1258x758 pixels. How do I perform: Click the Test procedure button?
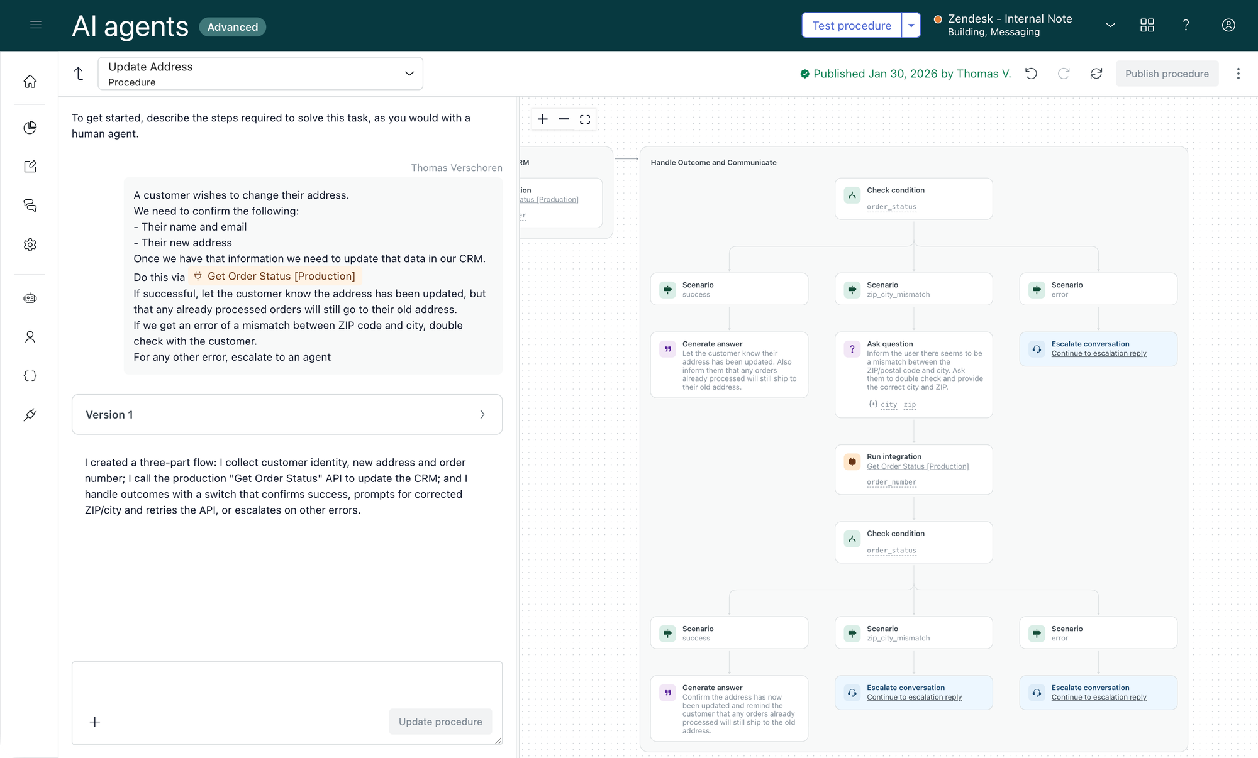tap(852, 26)
